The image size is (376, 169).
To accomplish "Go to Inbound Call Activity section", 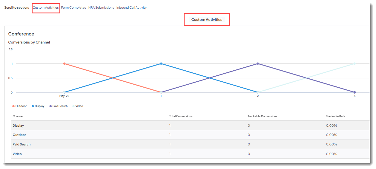I will click(x=131, y=8).
